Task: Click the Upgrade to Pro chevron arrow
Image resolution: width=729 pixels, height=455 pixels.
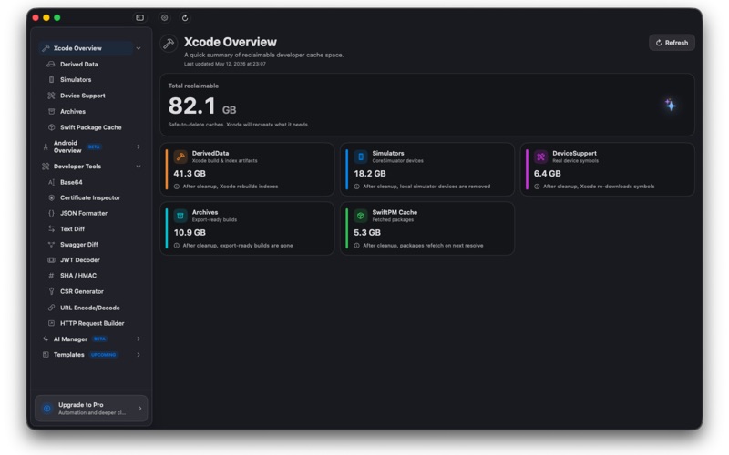Action: (140, 409)
